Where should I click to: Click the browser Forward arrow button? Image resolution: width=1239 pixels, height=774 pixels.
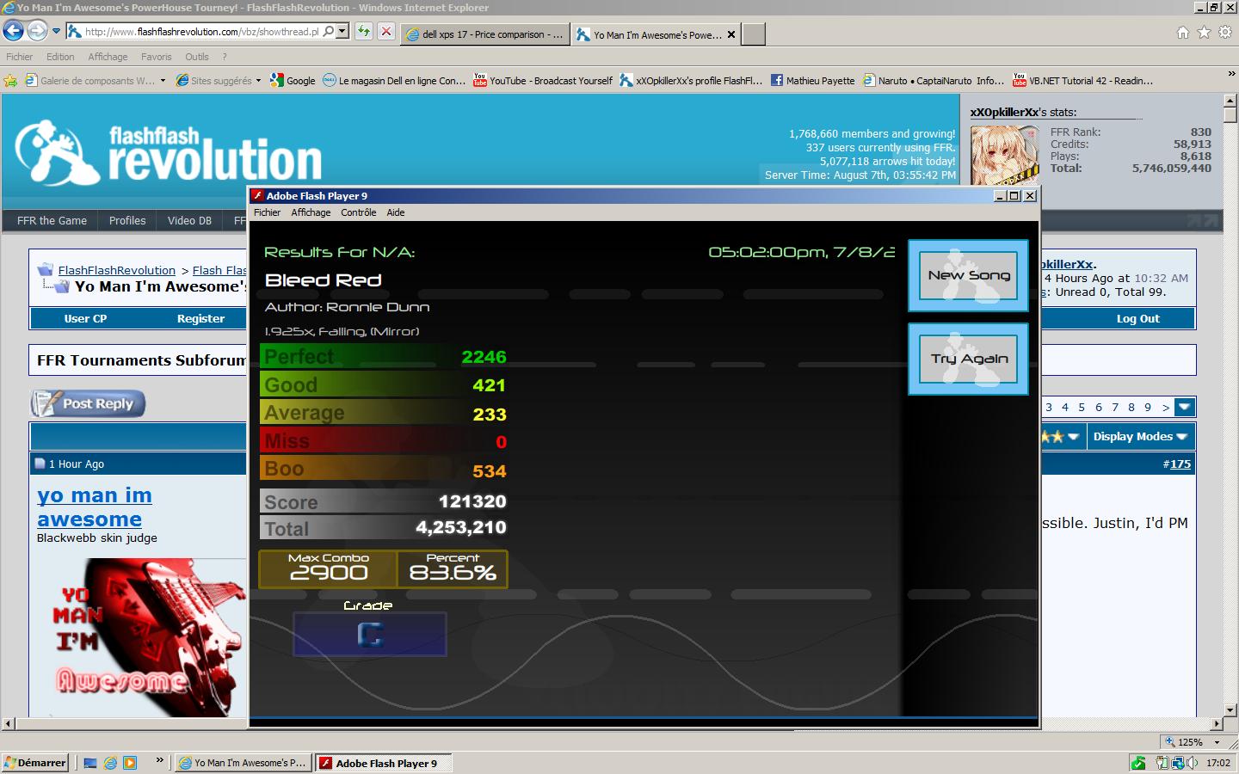(37, 32)
